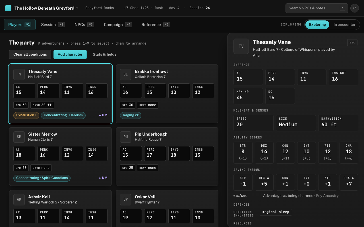Open The Hollow Beneath Greyford campaign dropdown
This screenshot has width=364, height=227.
tap(46, 8)
